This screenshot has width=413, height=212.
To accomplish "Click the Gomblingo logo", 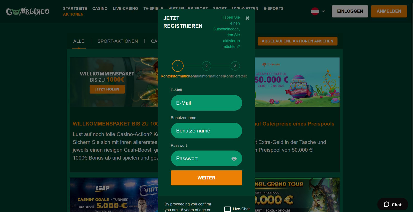I will click(x=28, y=11).
